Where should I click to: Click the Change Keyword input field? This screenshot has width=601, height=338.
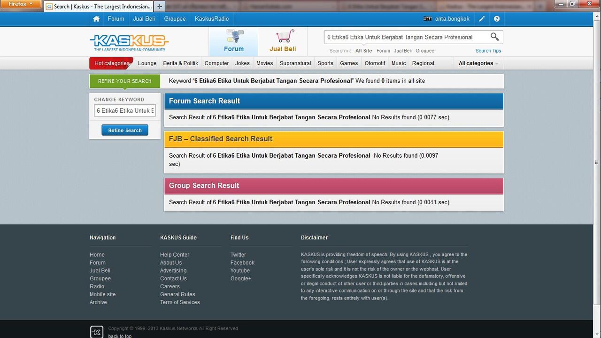(125, 111)
